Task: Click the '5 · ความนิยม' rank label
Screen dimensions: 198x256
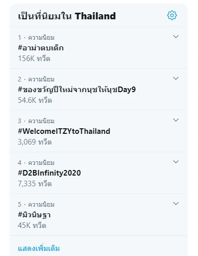Action: 36,205
